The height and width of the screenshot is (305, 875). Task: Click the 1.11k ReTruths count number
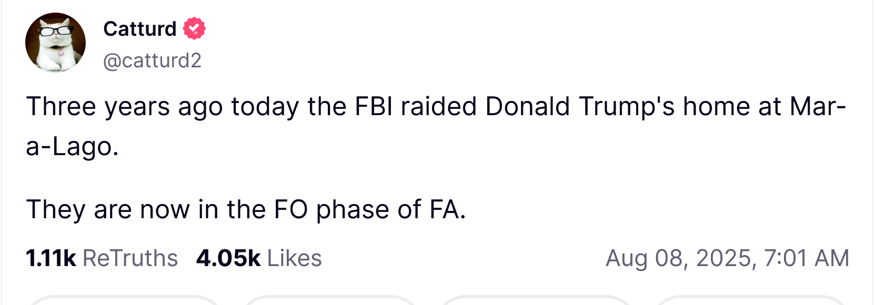coord(51,258)
